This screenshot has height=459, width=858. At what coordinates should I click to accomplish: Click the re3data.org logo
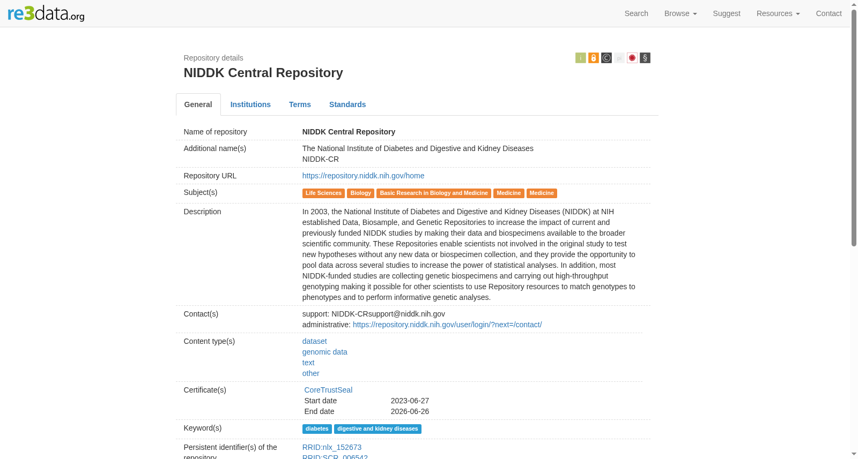click(46, 13)
